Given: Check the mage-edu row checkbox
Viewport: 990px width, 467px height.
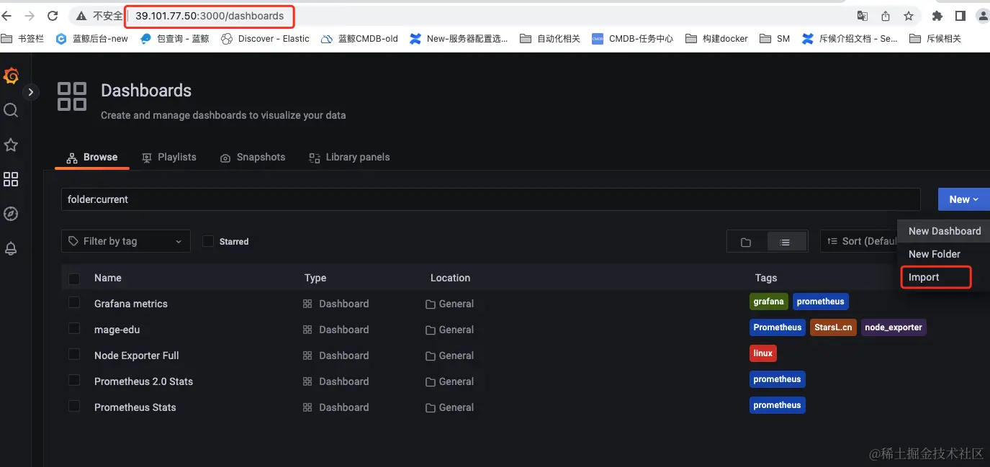Looking at the screenshot, I should coord(74,329).
